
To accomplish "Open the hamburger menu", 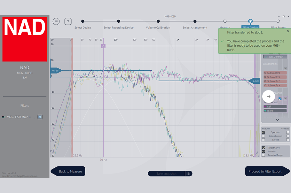I will (x=56, y=21).
